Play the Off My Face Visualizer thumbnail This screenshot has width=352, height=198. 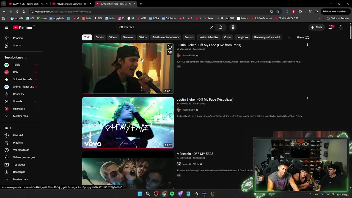128,123
